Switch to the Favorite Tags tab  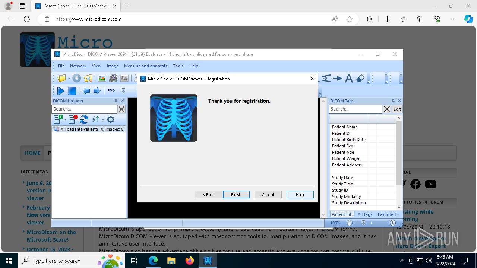(x=389, y=214)
